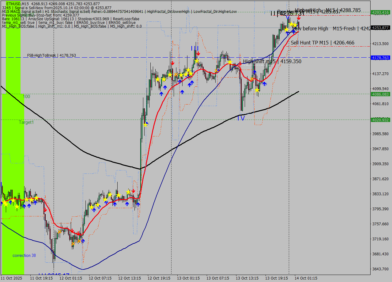Click the Target1 text label

26,122
